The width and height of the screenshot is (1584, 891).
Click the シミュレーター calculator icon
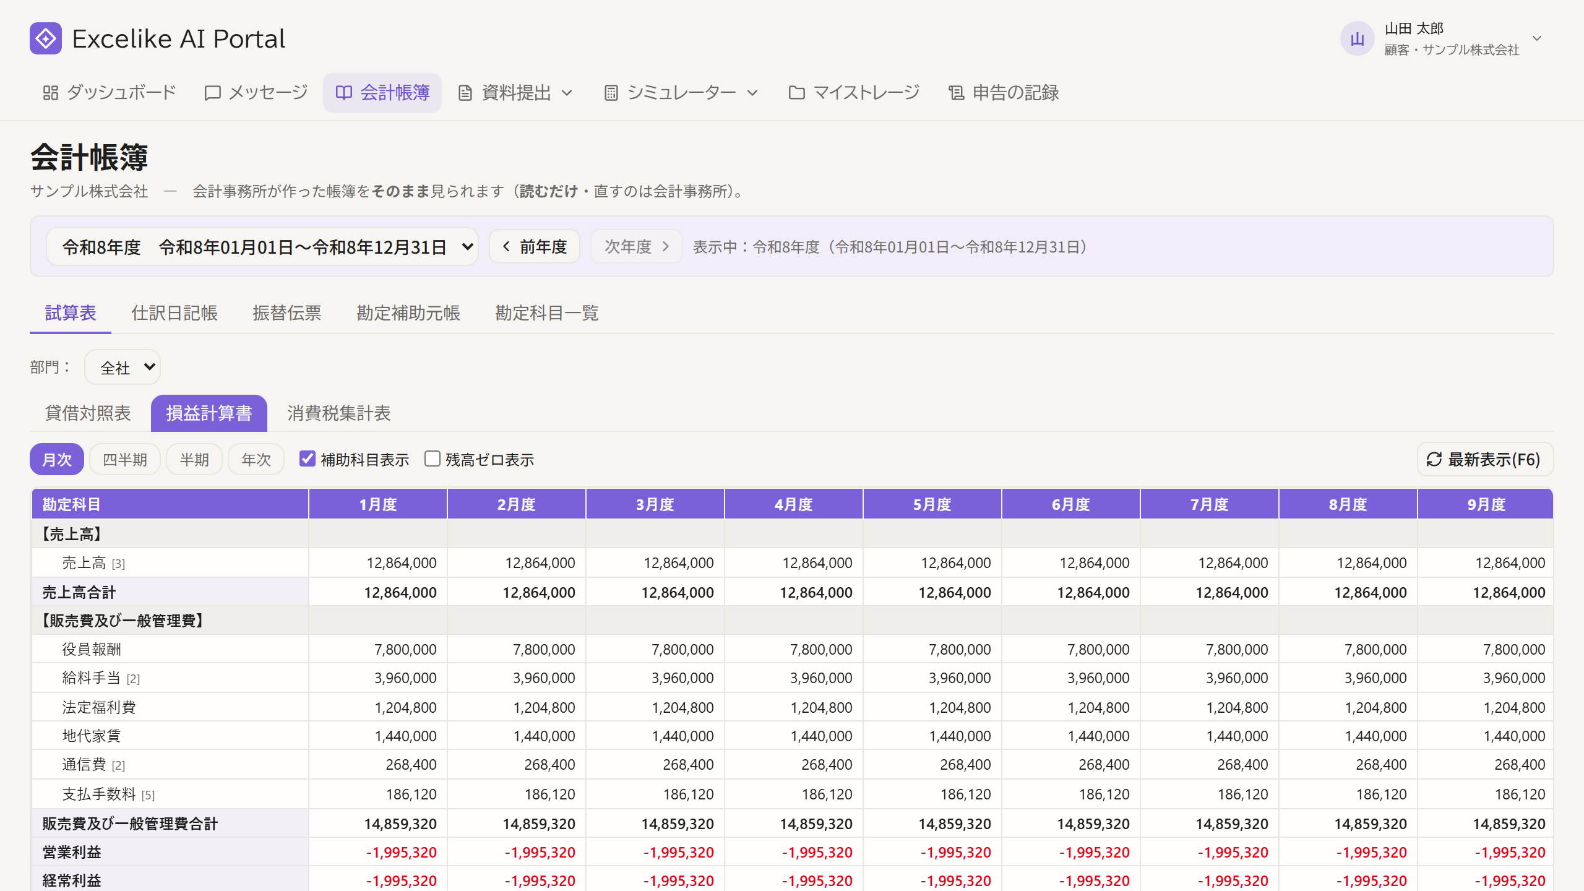coord(611,93)
